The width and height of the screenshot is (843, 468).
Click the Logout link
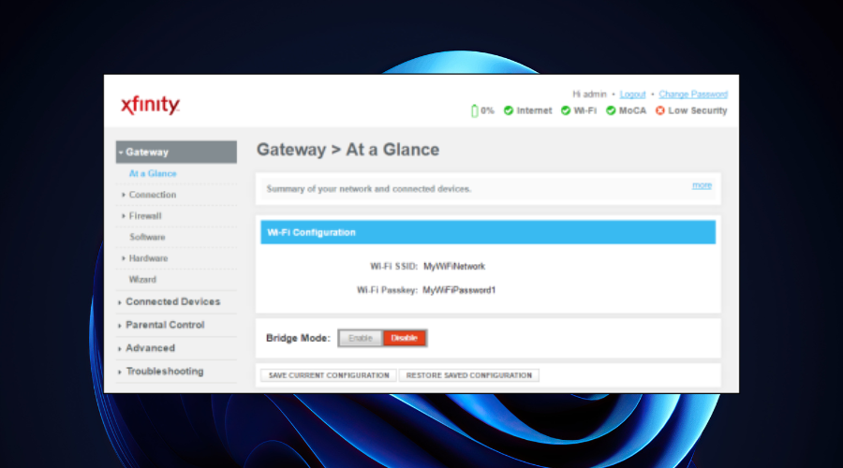tap(632, 95)
